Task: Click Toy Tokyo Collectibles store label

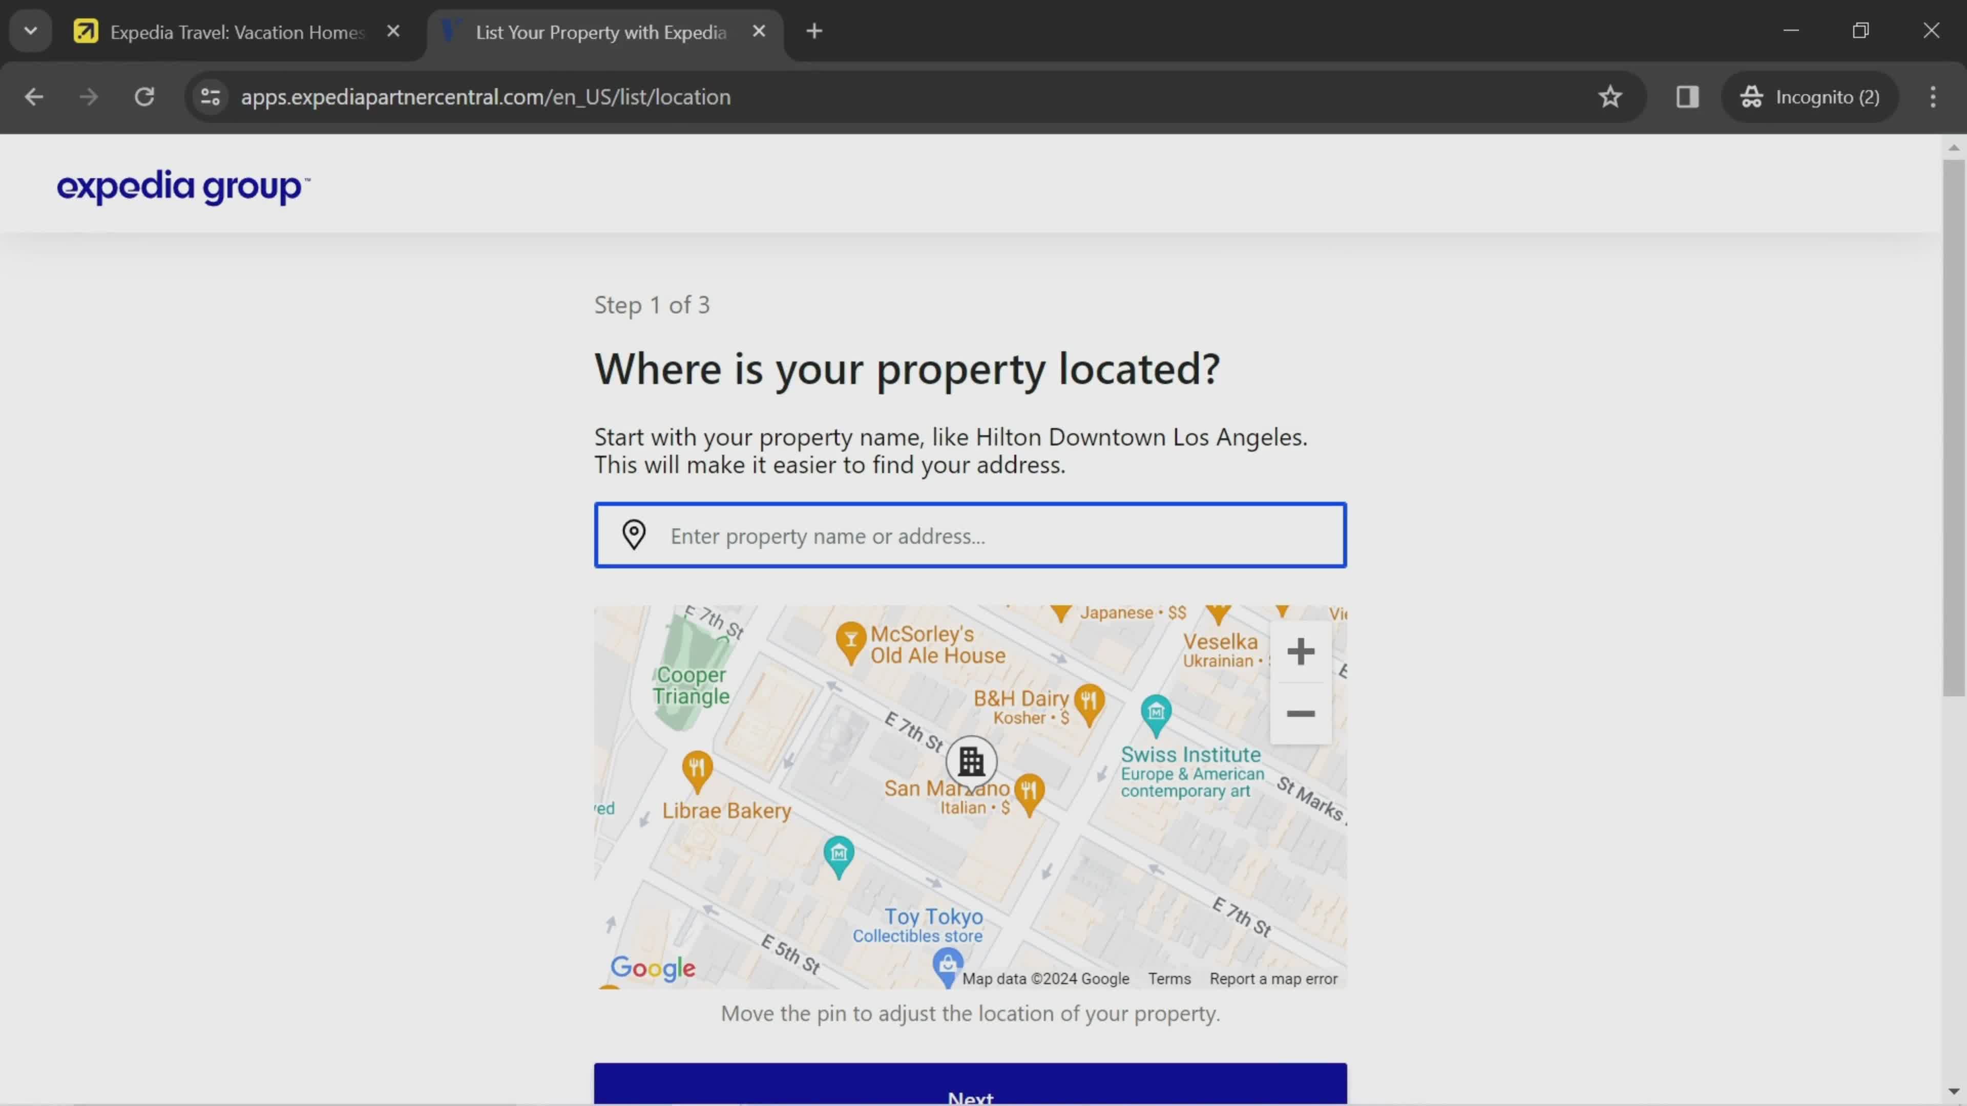Action: [x=918, y=925]
